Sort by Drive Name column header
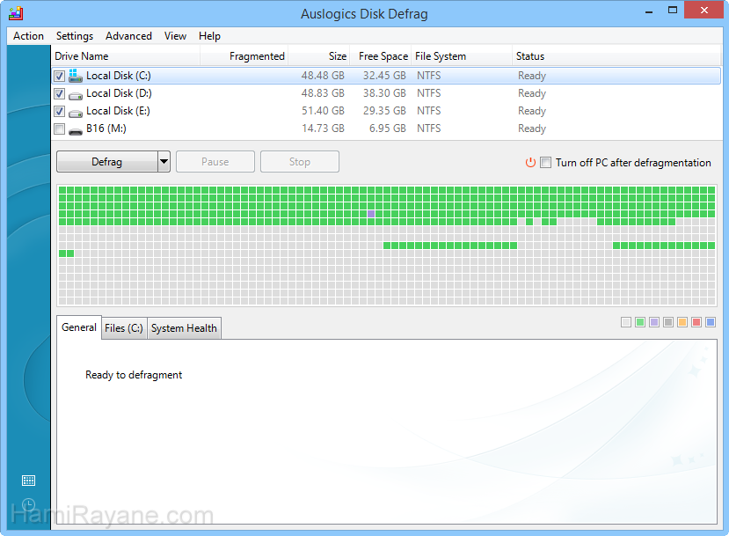 pyautogui.click(x=126, y=55)
